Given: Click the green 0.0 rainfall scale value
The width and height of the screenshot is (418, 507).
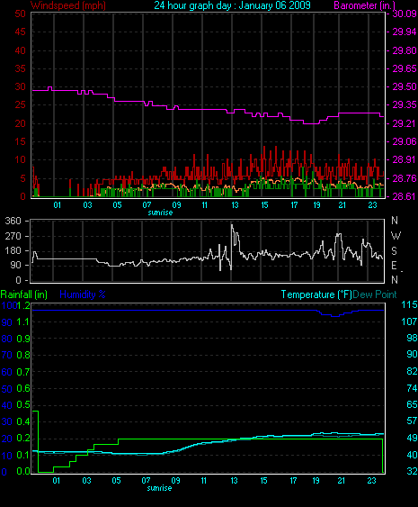Looking at the screenshot, I should pyautogui.click(x=23, y=471).
